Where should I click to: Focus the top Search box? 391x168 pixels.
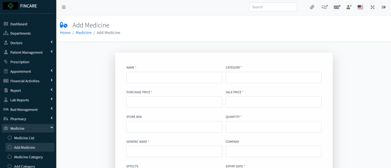pos(273,7)
